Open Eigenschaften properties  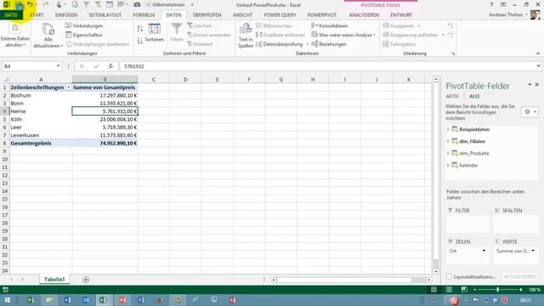(84, 35)
